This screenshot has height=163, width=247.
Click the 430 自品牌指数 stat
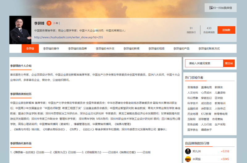209,30
